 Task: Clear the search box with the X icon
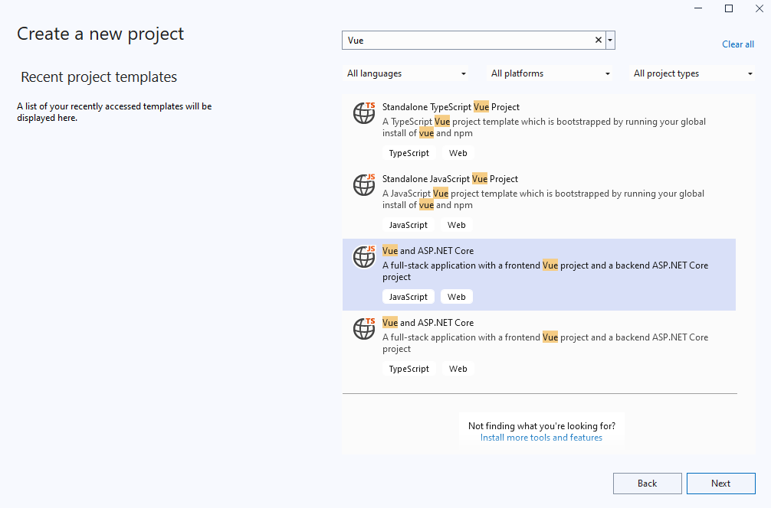coord(599,41)
